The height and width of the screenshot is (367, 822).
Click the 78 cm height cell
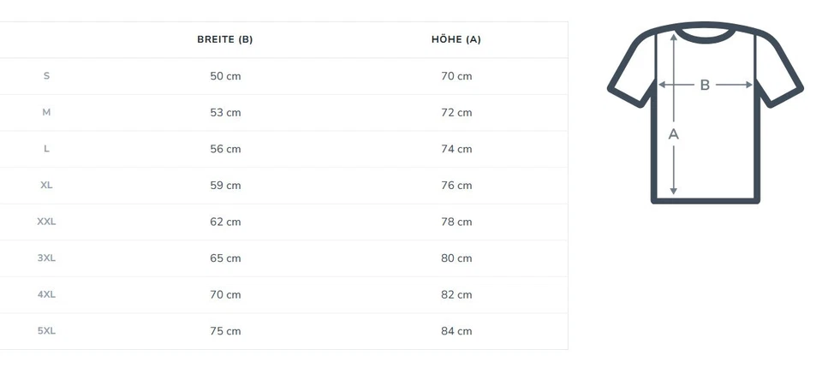point(456,222)
